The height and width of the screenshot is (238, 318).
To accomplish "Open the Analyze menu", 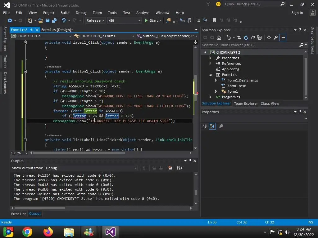I will pyautogui.click(x=143, y=12).
